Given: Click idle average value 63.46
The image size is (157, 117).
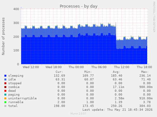Looking at the screenshot, I should (x=118, y=79).
